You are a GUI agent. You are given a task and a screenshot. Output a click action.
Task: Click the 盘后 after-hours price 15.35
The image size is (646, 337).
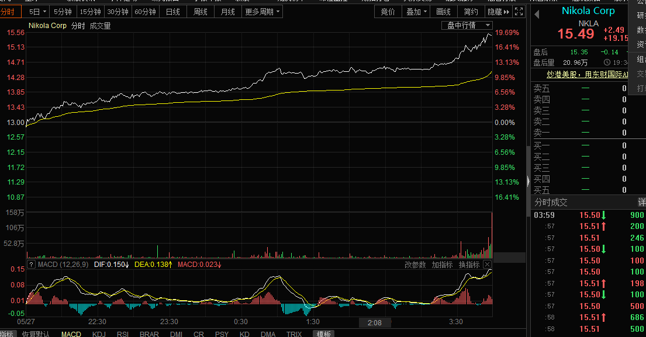579,52
